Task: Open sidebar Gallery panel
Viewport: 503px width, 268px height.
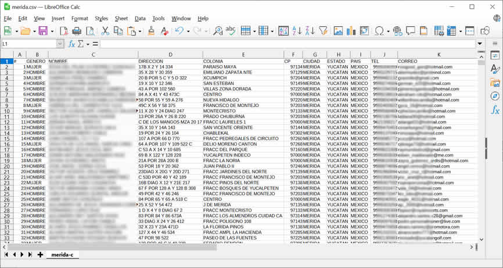Action: tap(495, 83)
